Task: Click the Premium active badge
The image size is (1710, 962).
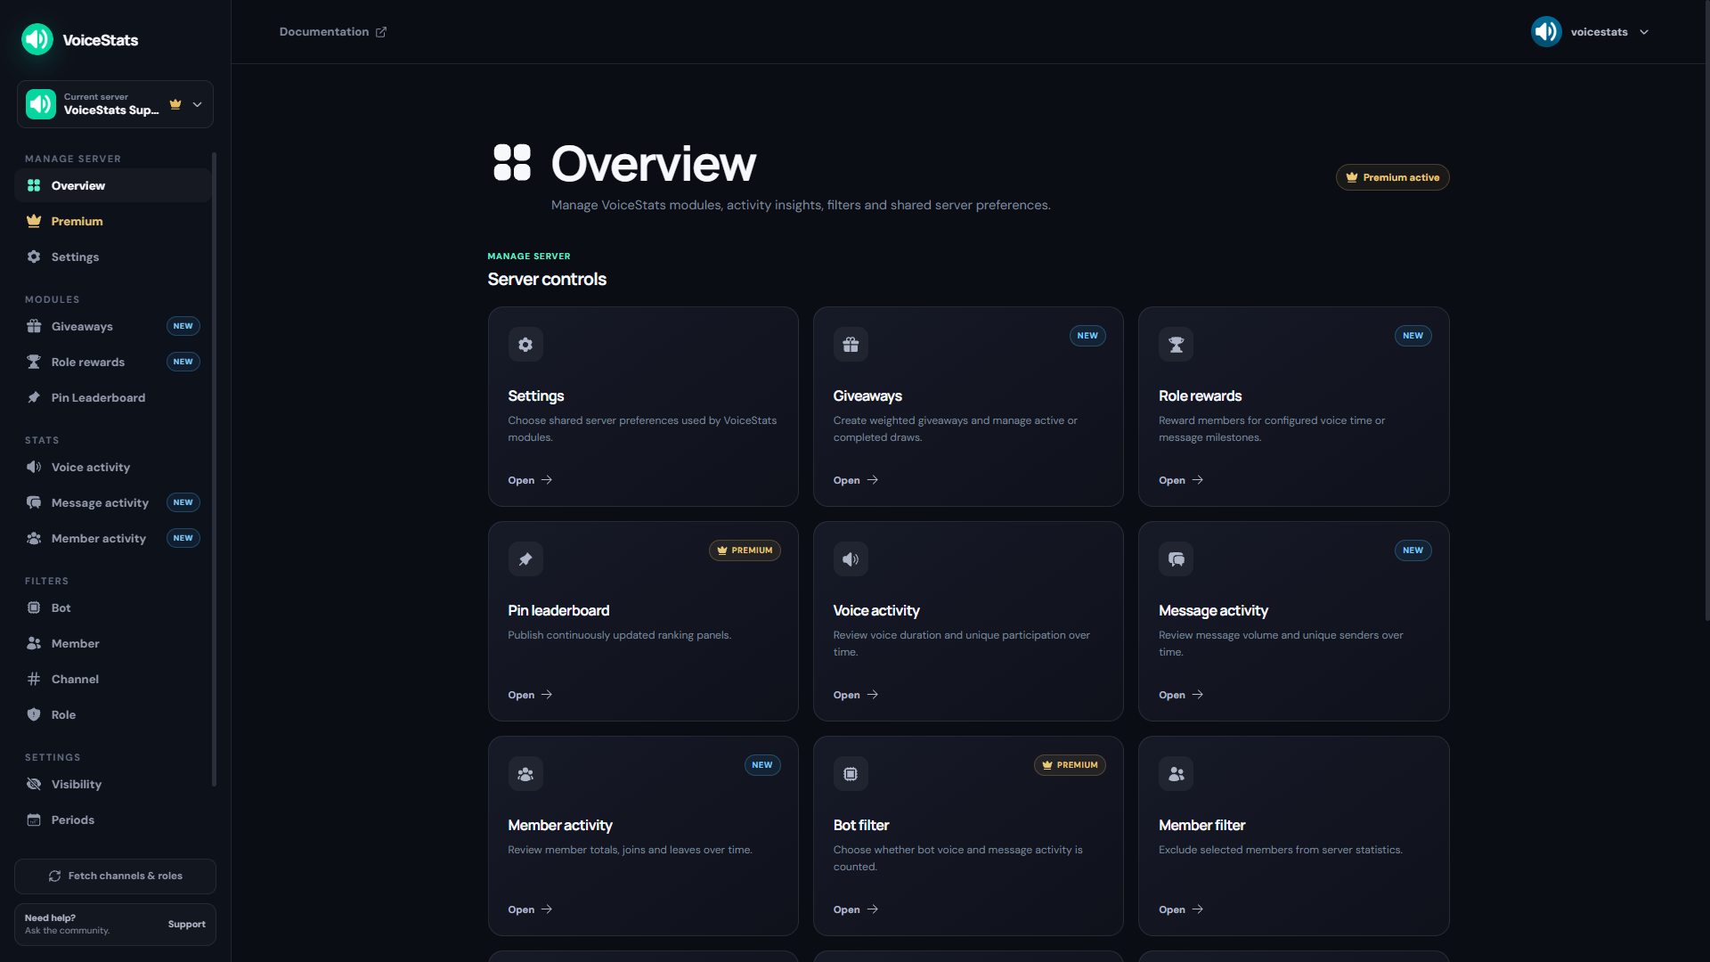Action: coord(1392,177)
